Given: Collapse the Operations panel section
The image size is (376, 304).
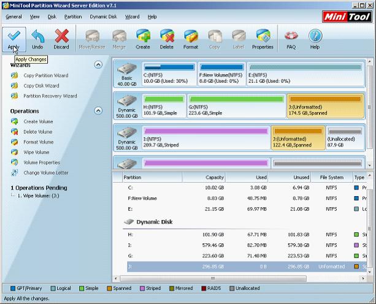Looking at the screenshot, I should click(x=98, y=111).
